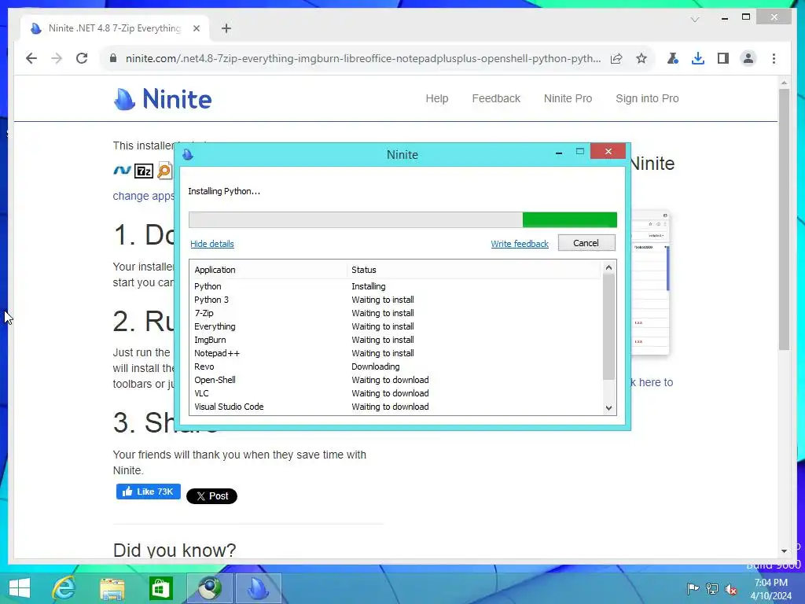Click the webpage vertical scrollbar thumb
805x604 pixels.
click(x=784, y=220)
